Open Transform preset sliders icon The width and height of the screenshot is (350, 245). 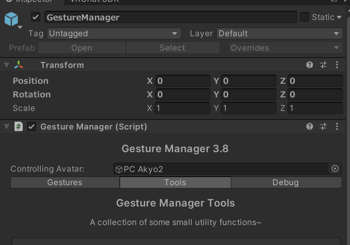click(323, 65)
